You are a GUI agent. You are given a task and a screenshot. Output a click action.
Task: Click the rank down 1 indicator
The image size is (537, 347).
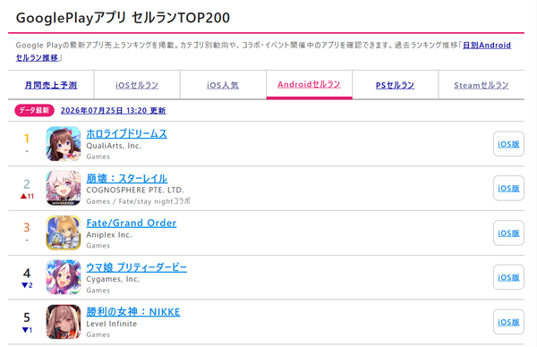pos(27,330)
